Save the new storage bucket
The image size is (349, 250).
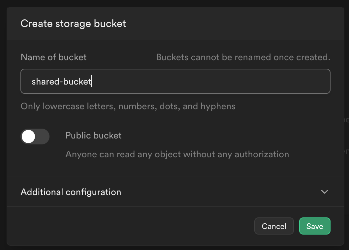click(314, 226)
